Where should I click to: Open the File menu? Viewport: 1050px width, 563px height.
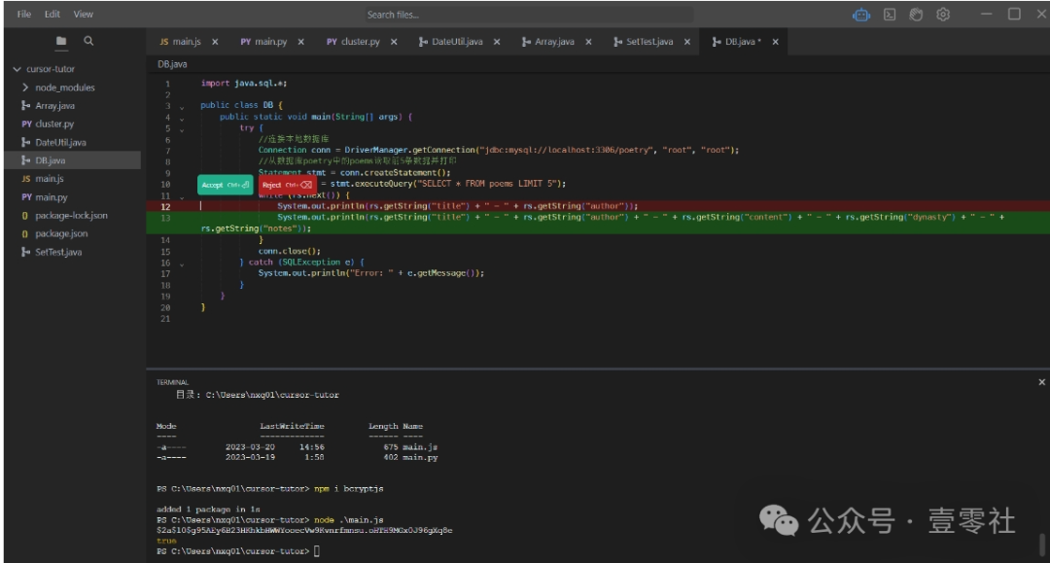(x=24, y=15)
